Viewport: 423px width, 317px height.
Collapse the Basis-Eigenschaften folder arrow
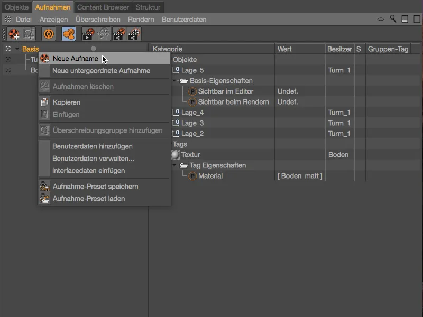pyautogui.click(x=174, y=81)
